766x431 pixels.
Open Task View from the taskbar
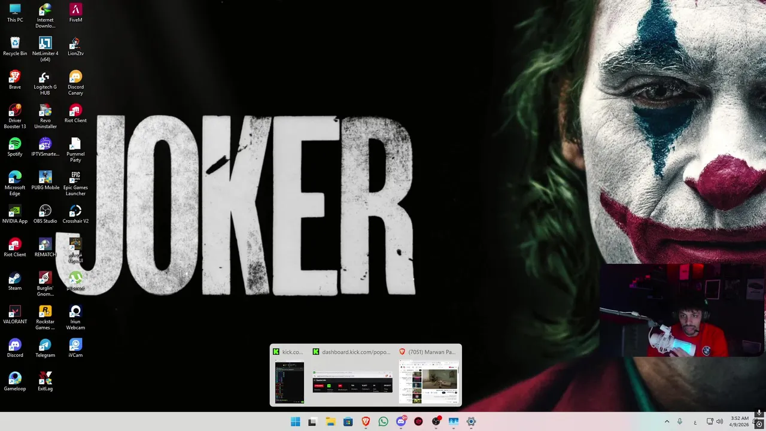pyautogui.click(x=312, y=421)
